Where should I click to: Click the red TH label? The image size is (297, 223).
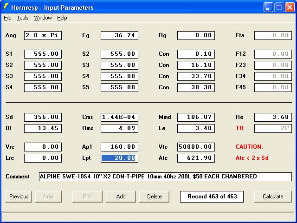(x=239, y=128)
